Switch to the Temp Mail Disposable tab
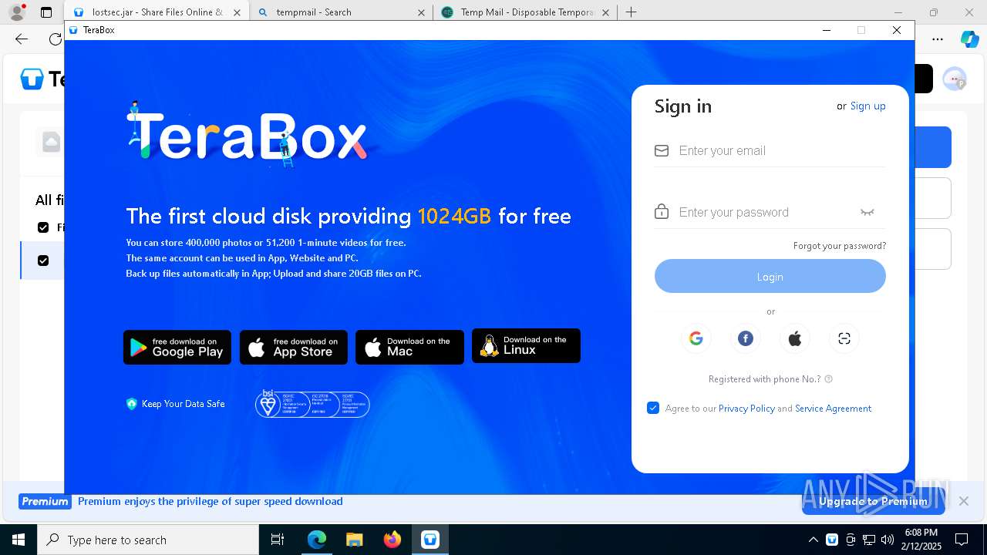The height and width of the screenshot is (555, 987). coord(524,12)
